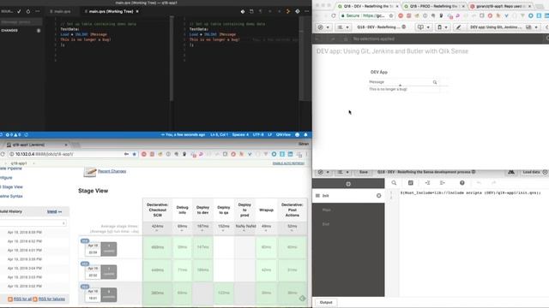Viewport: 549px width, 308px height.
Task: Open the Output panel button
Action: pos(326,302)
